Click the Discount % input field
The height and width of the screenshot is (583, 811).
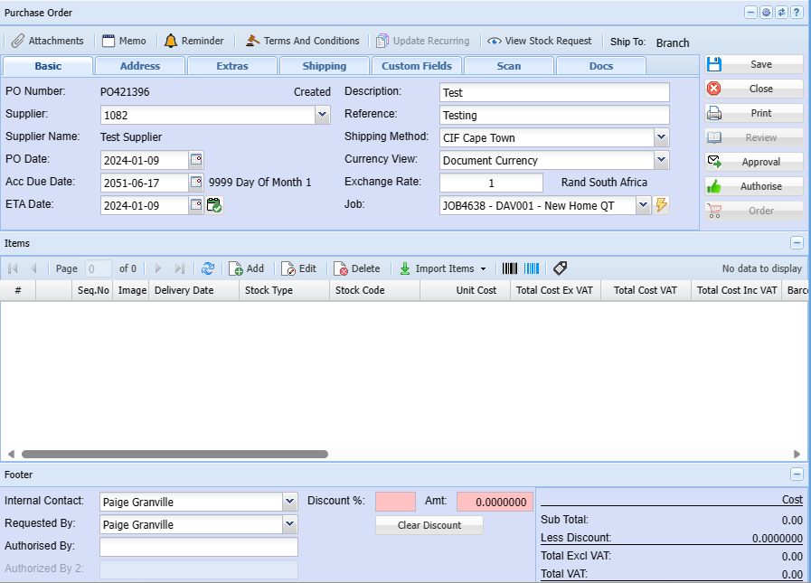[x=395, y=502]
